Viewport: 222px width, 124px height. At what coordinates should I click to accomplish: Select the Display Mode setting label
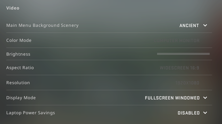click(21, 98)
